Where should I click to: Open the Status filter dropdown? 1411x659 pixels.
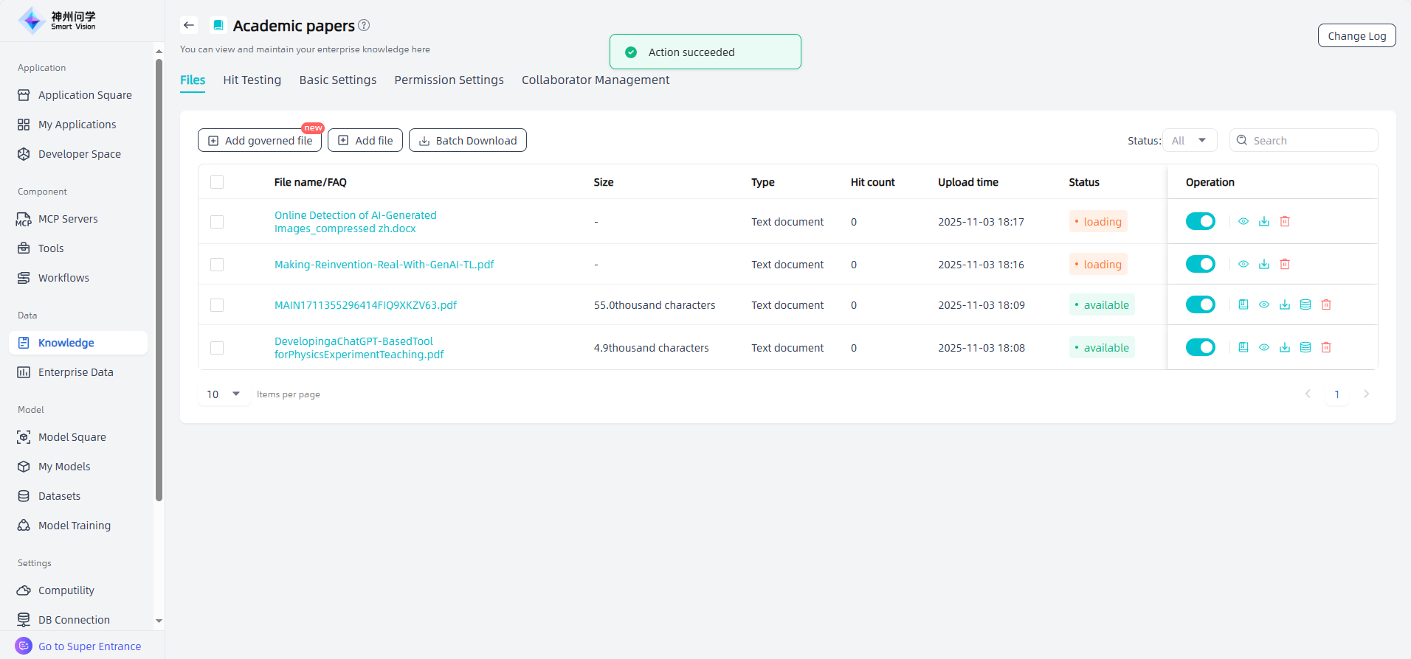coord(1190,140)
